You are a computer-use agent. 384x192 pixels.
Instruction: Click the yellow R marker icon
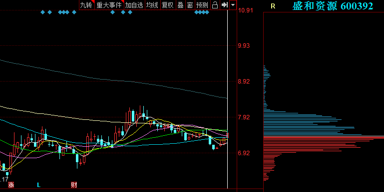point(273,6)
